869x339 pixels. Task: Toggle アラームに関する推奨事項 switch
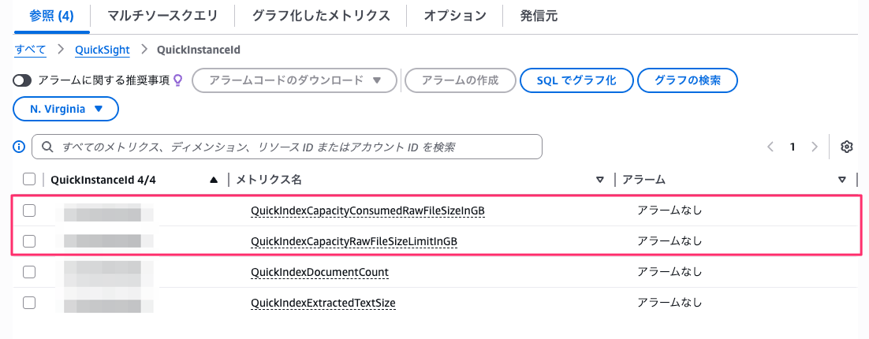click(22, 80)
